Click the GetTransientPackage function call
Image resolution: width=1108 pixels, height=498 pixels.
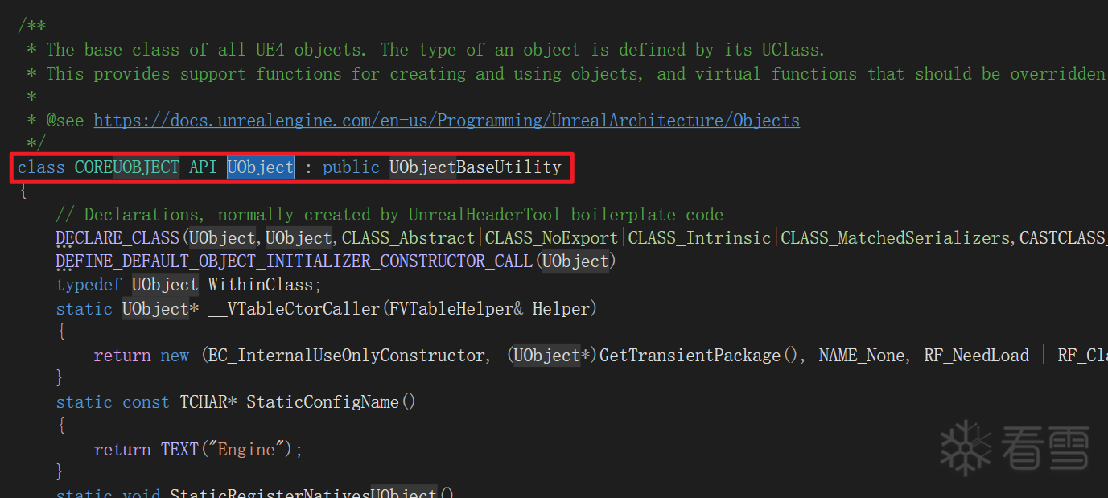pyautogui.click(x=690, y=356)
